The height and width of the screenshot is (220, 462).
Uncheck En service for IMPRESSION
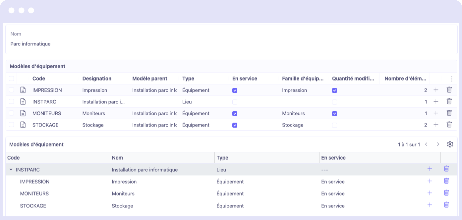pyautogui.click(x=235, y=90)
